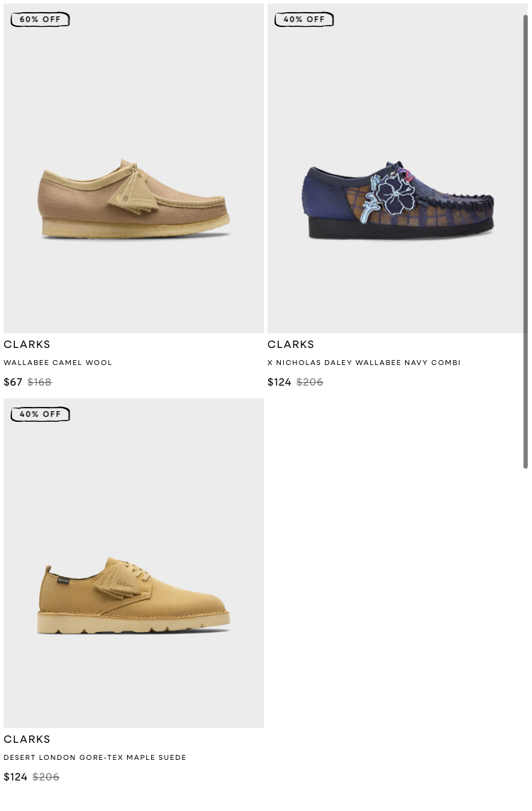The width and height of the screenshot is (532, 811).
Task: Click the crossed-out $206 price of the navy Wallabee
Action: (x=310, y=382)
